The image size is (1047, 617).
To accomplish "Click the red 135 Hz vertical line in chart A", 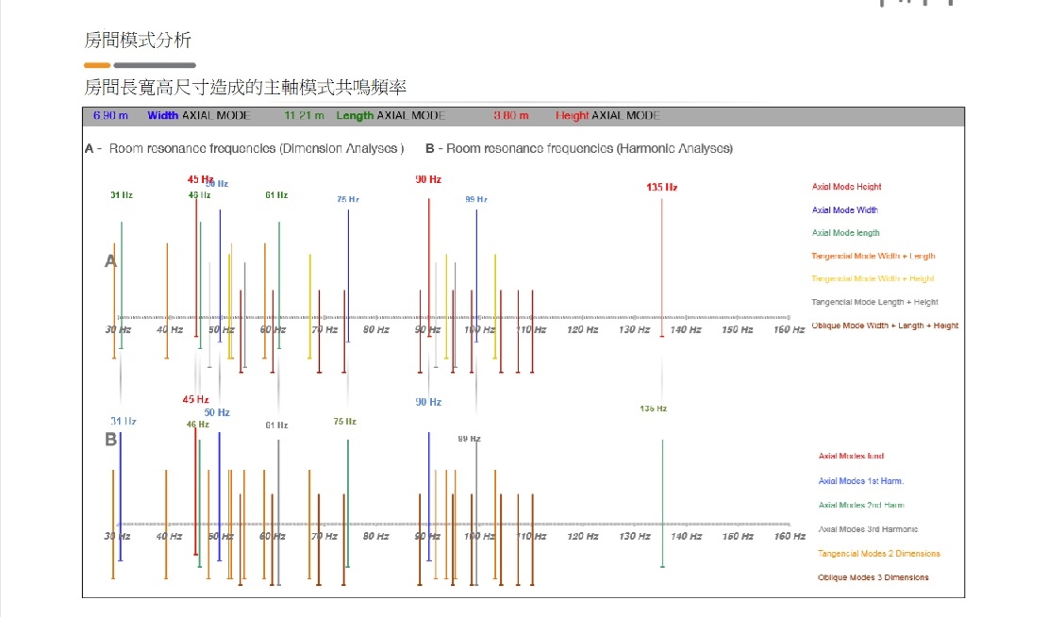I will click(x=662, y=267).
